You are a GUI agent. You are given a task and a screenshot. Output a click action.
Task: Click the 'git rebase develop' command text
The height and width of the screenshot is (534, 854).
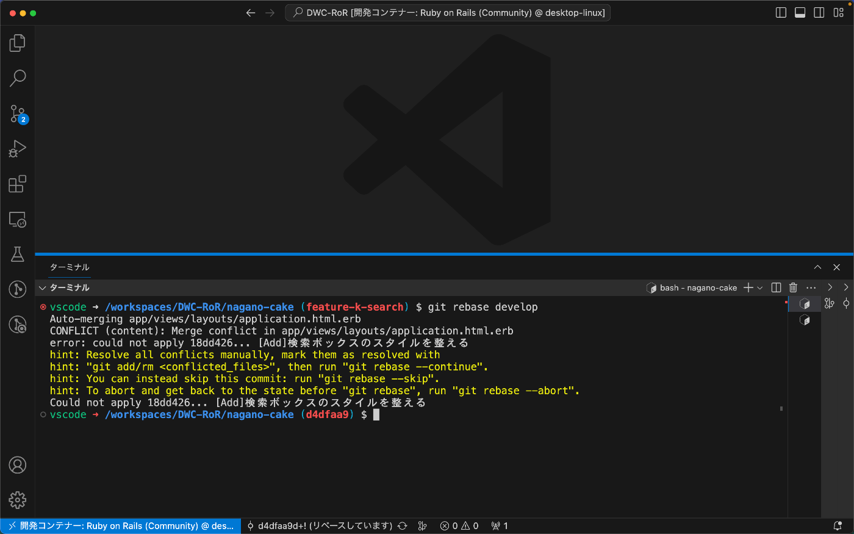coord(483,307)
